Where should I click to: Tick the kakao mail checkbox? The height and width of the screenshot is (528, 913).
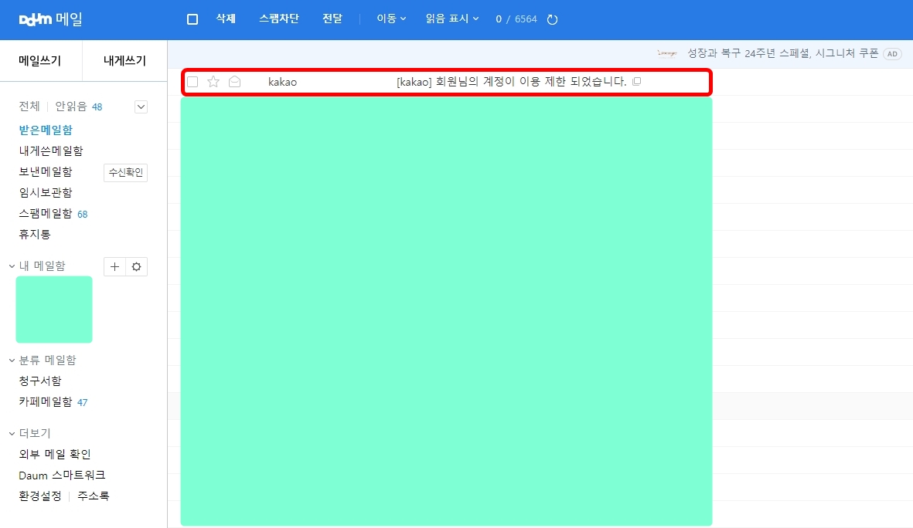[x=192, y=82]
